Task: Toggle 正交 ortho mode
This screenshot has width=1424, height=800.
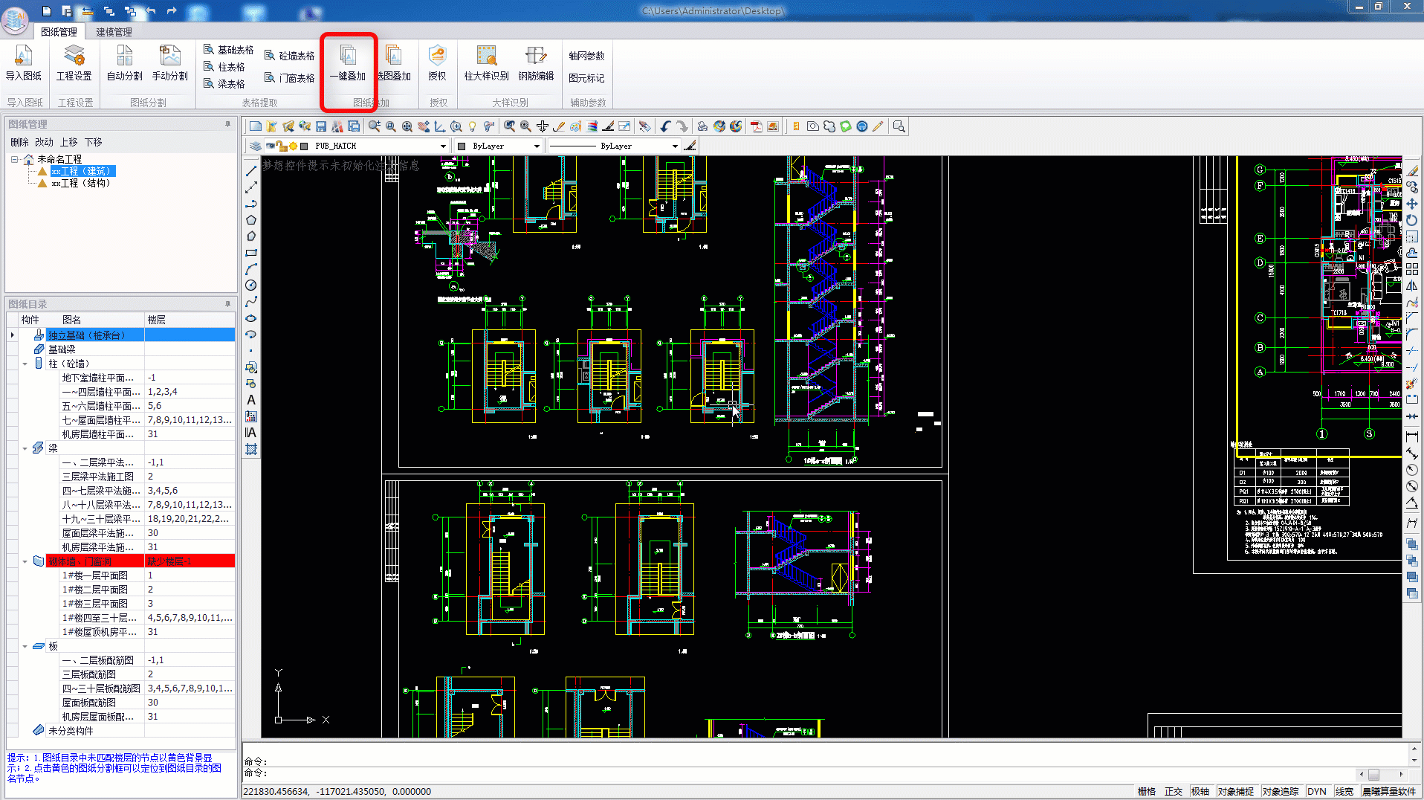Action: click(x=1174, y=792)
